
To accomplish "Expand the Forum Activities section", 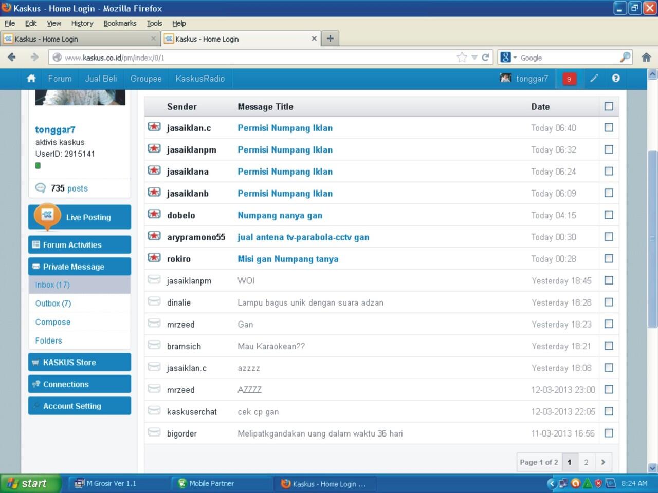I will 80,245.
